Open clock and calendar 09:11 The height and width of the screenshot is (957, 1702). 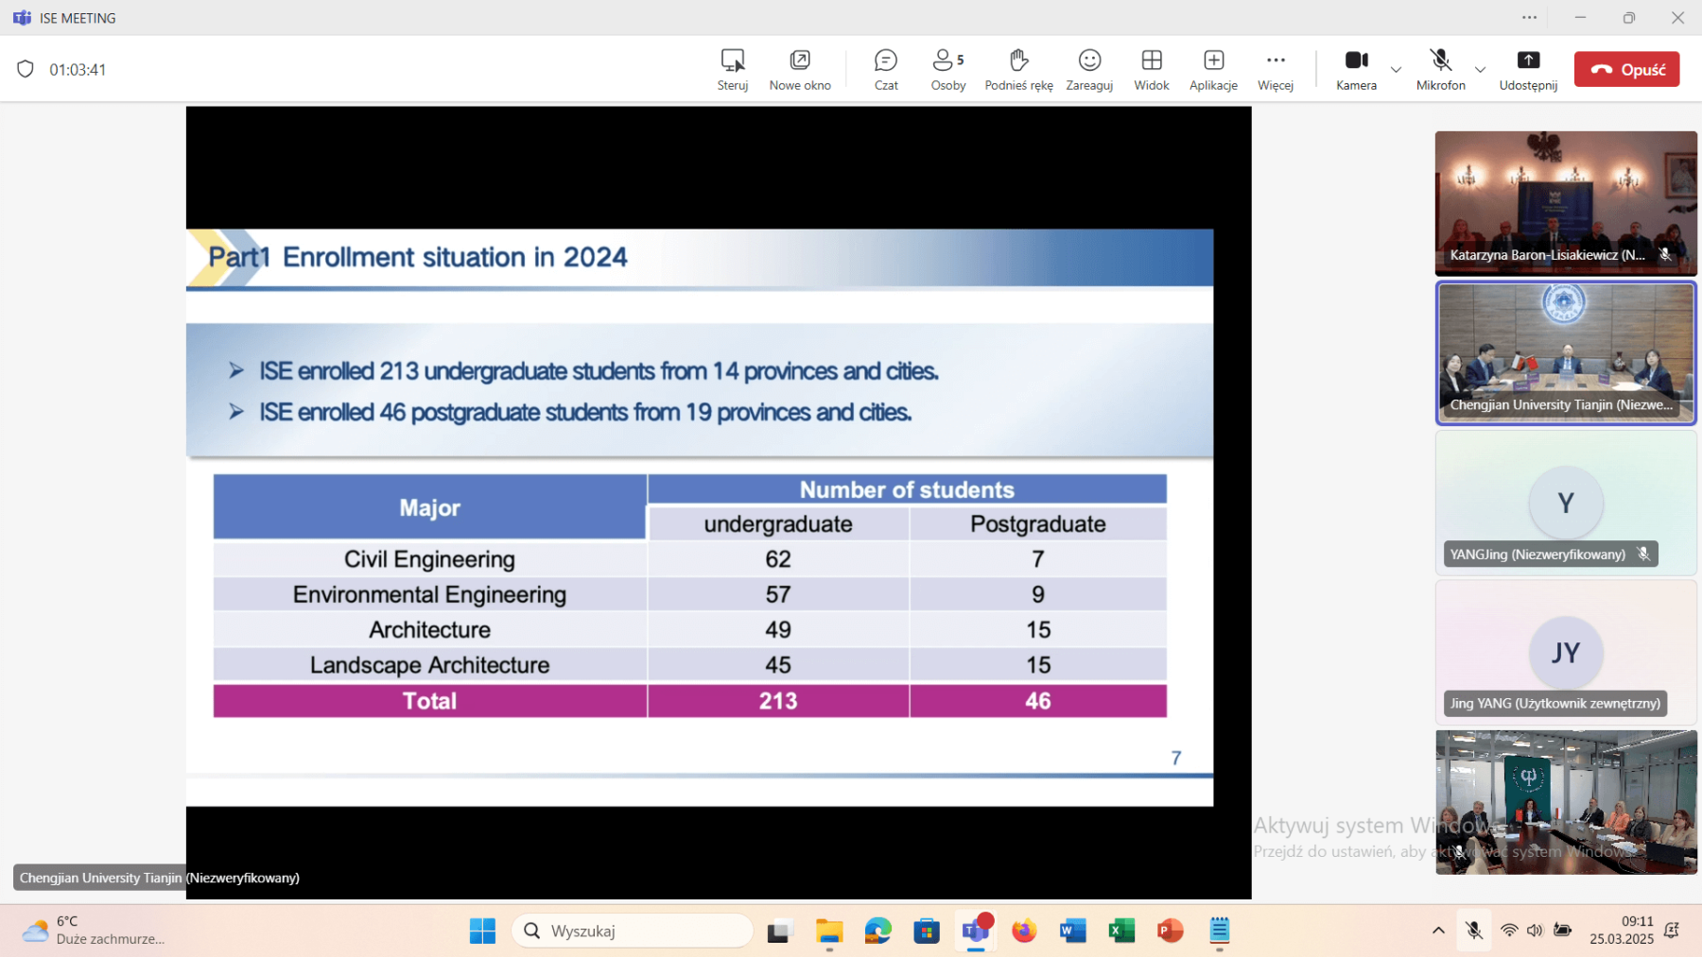tap(1622, 931)
